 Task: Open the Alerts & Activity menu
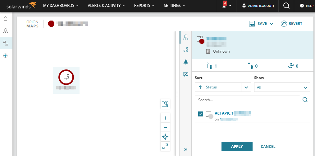coord(106,6)
